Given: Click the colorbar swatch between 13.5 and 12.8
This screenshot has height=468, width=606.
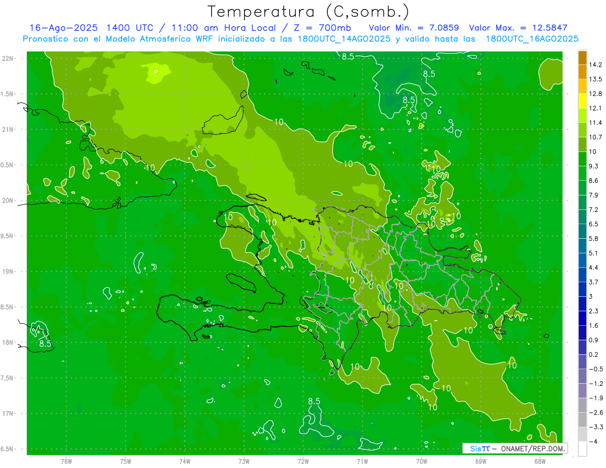Looking at the screenshot, I should (x=582, y=86).
